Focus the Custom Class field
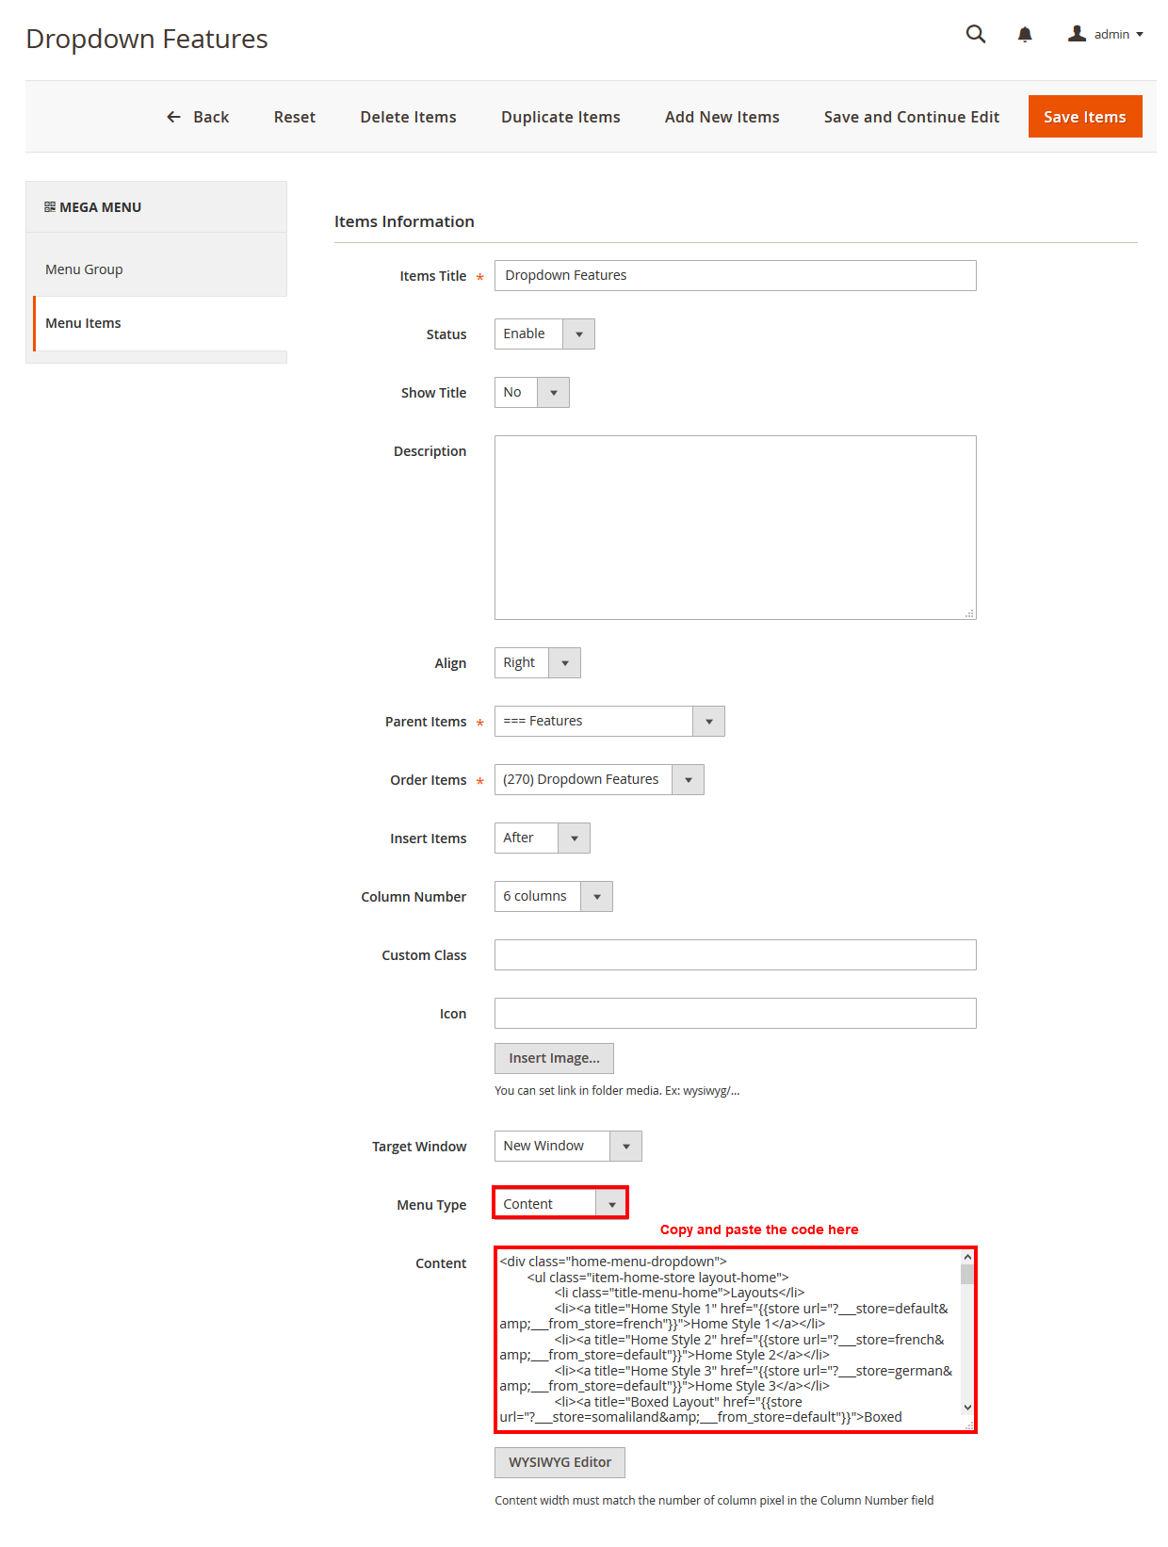The width and height of the screenshot is (1168, 1547). 736,955
